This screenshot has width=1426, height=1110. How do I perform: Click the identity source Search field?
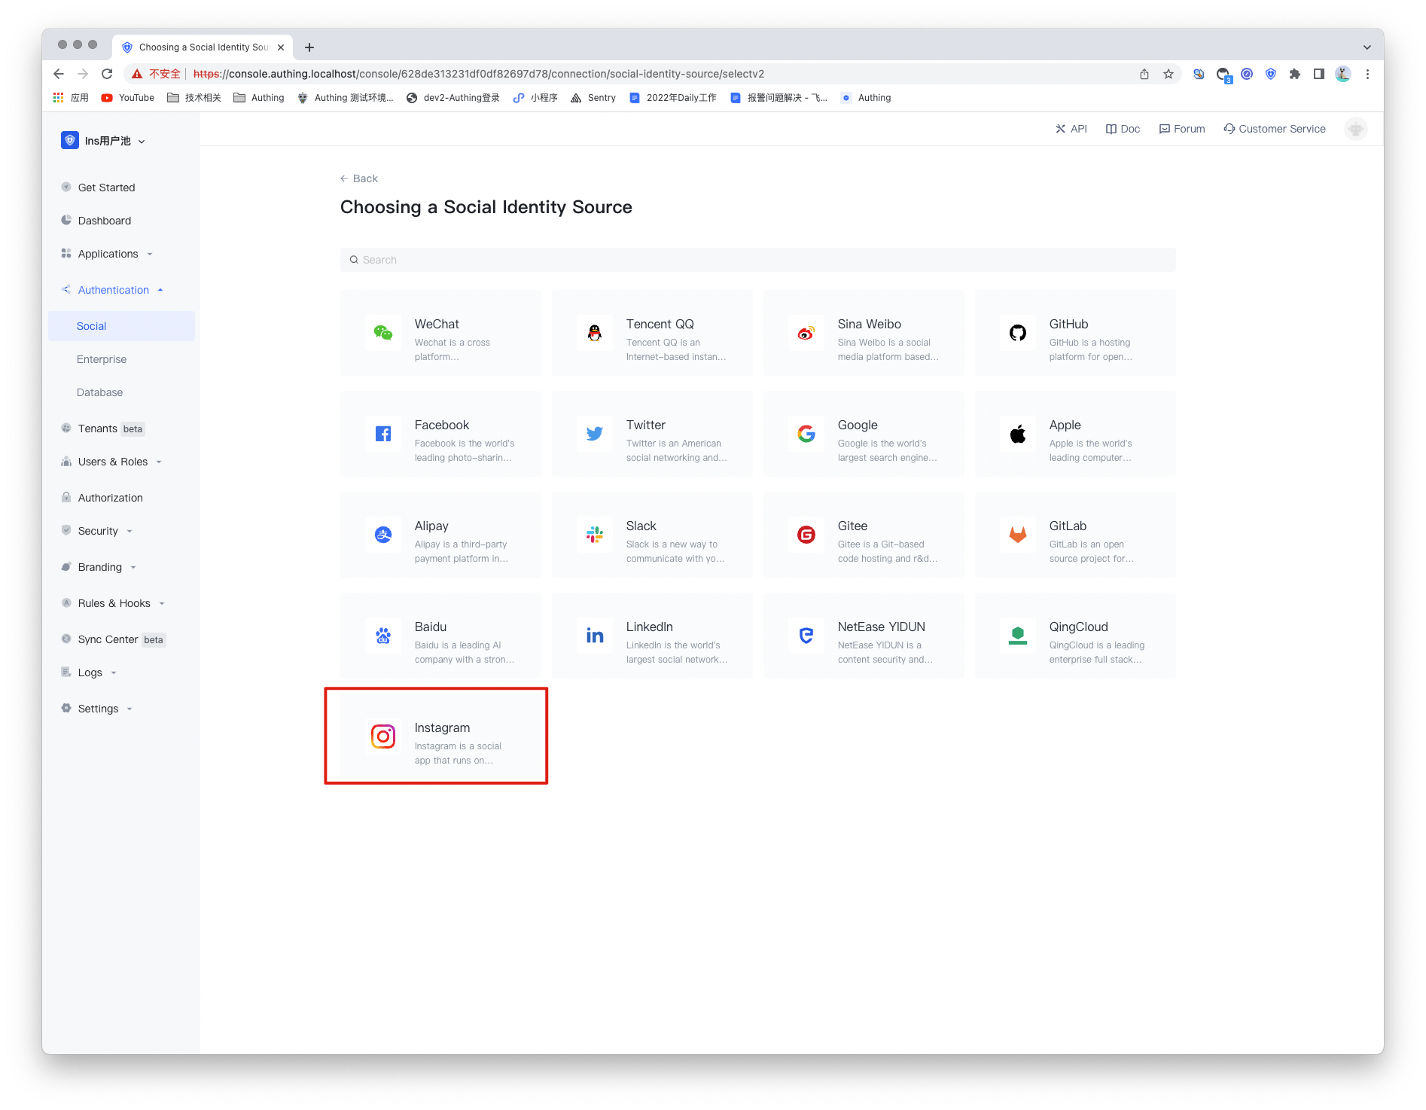(757, 260)
